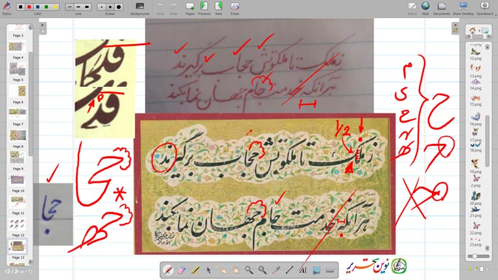Screen dimensions: 498x280
Task: Select the Text tool
Action: [x=303, y=269]
